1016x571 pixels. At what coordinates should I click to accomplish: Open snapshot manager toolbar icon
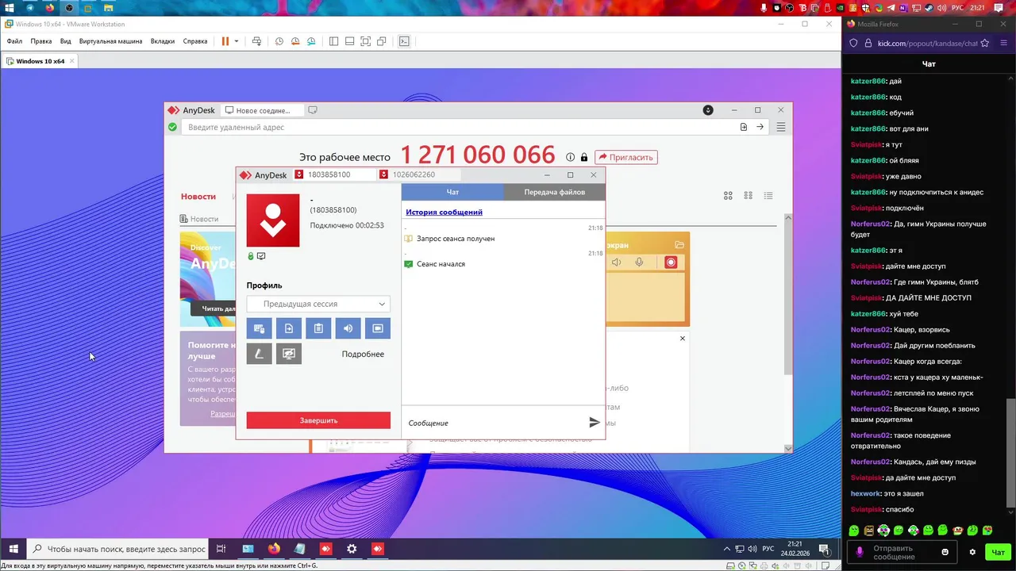tap(311, 41)
